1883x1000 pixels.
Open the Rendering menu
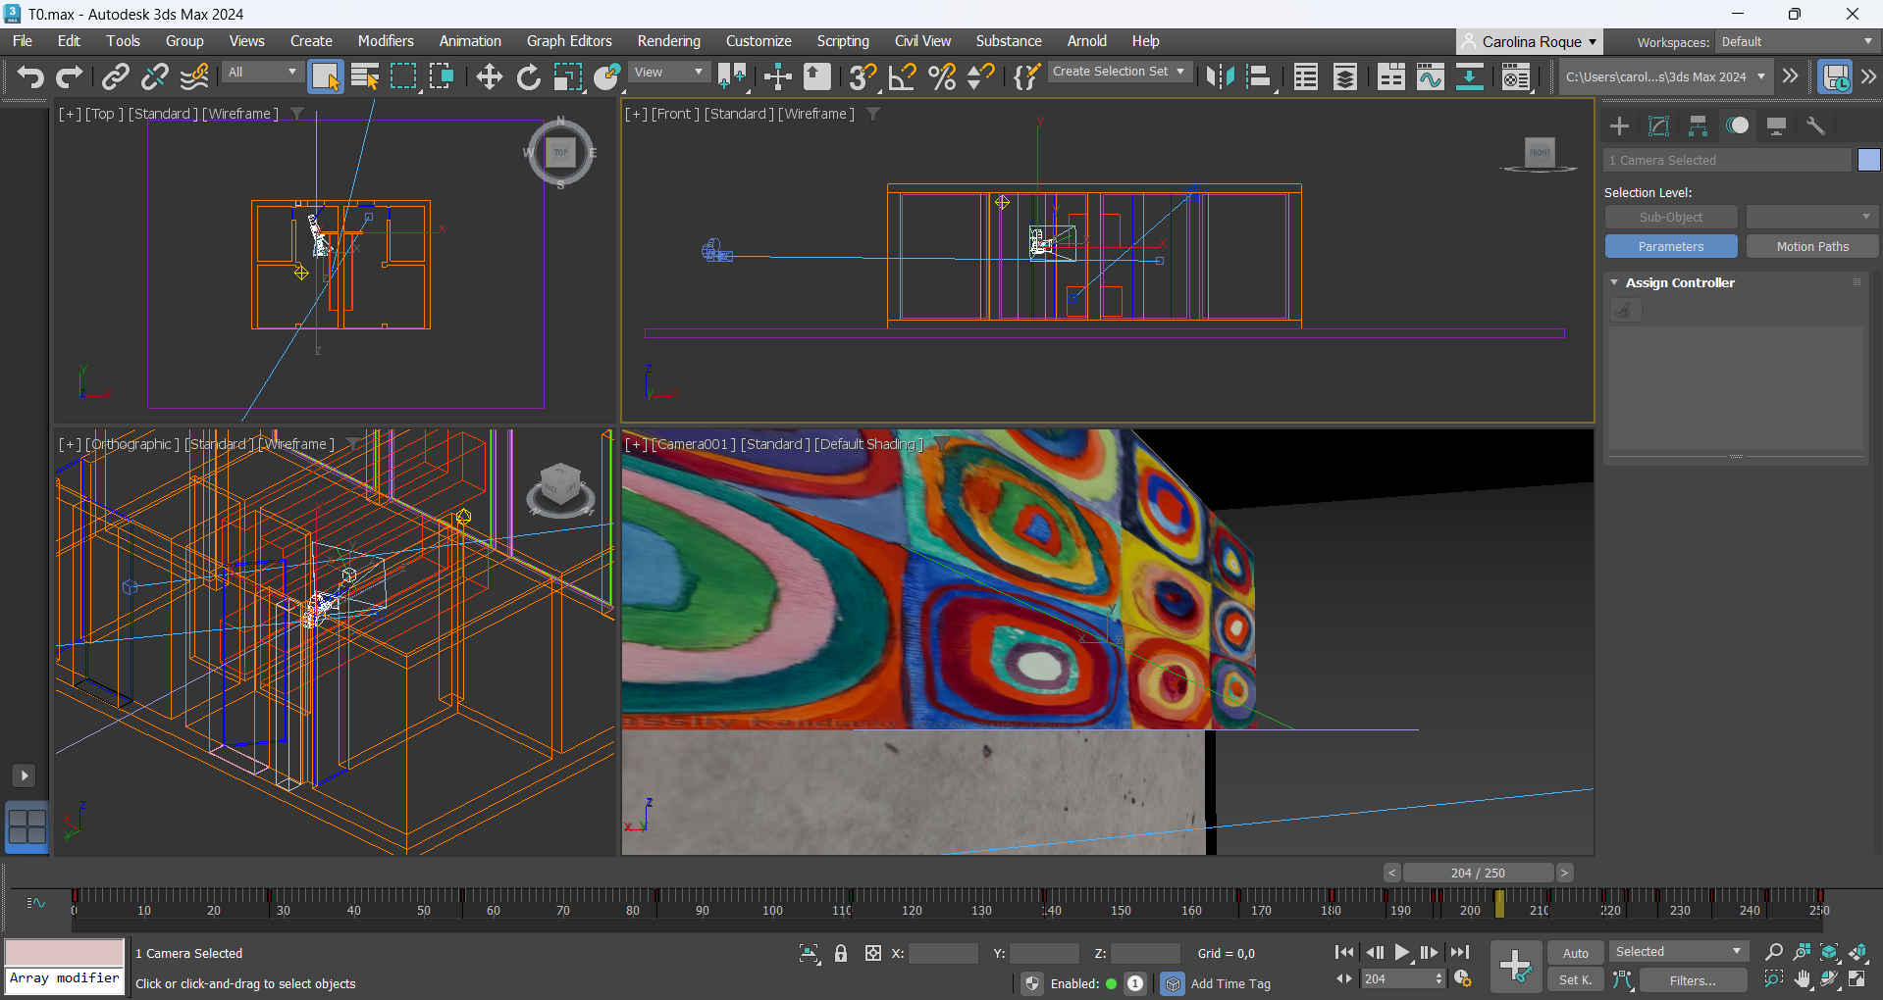(668, 41)
